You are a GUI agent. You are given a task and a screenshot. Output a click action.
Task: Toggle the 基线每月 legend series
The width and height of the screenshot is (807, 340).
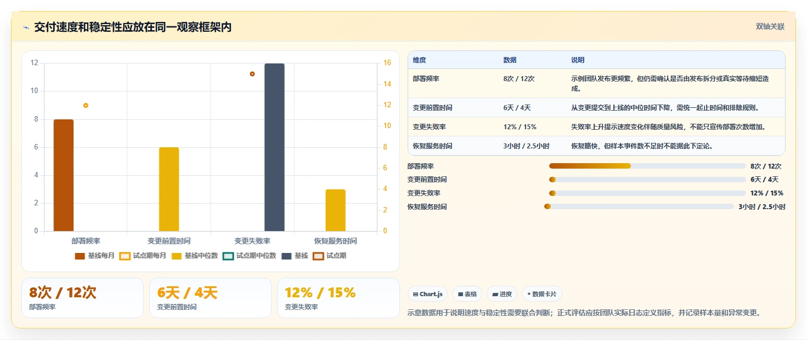95,256
